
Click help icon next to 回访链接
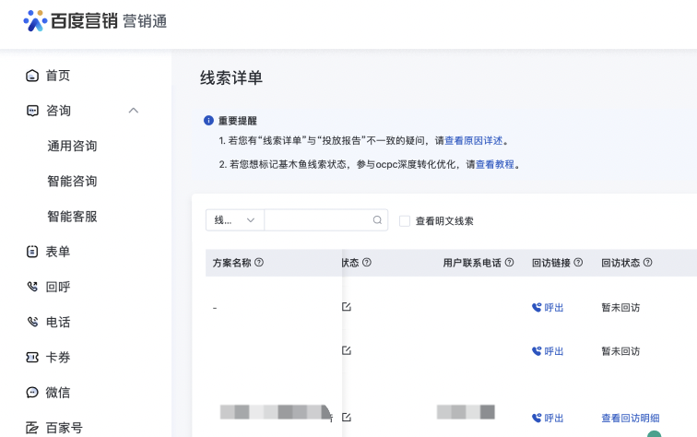[578, 263]
